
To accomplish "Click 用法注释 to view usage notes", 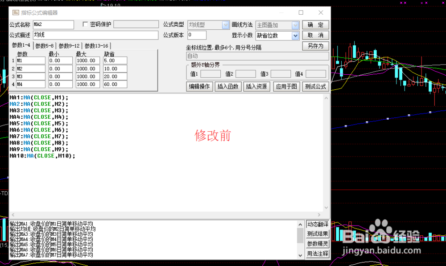I will (x=318, y=254).
